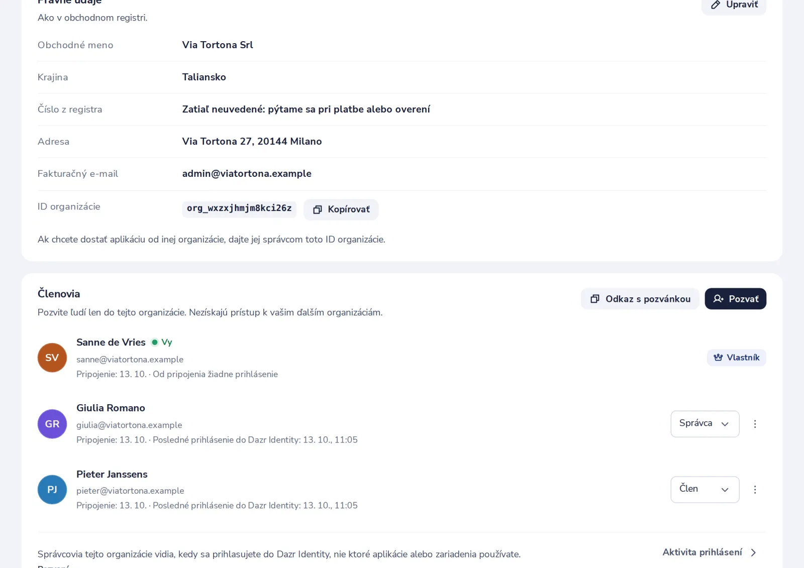Click the Obchodné meno label
The width and height of the screenshot is (804, 568).
pyautogui.click(x=75, y=45)
